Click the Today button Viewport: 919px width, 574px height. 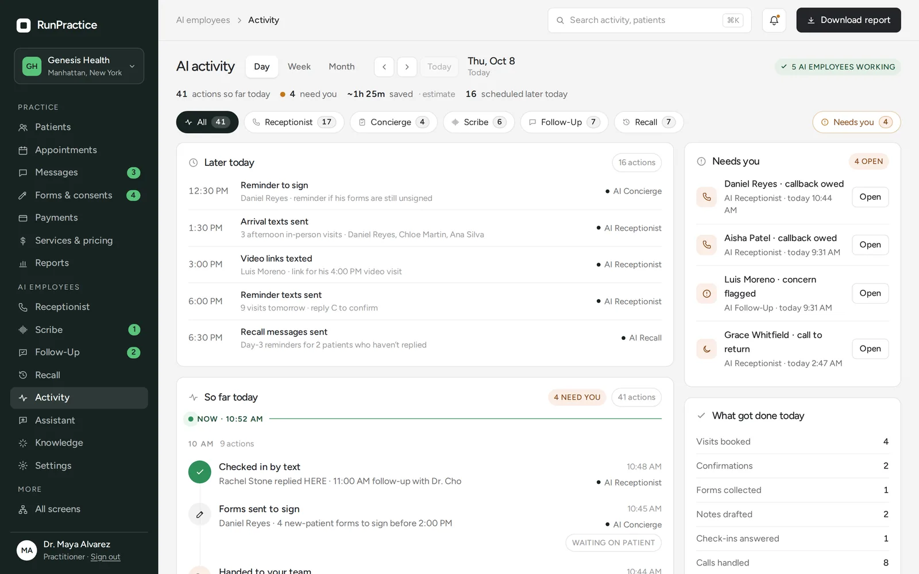click(x=439, y=67)
